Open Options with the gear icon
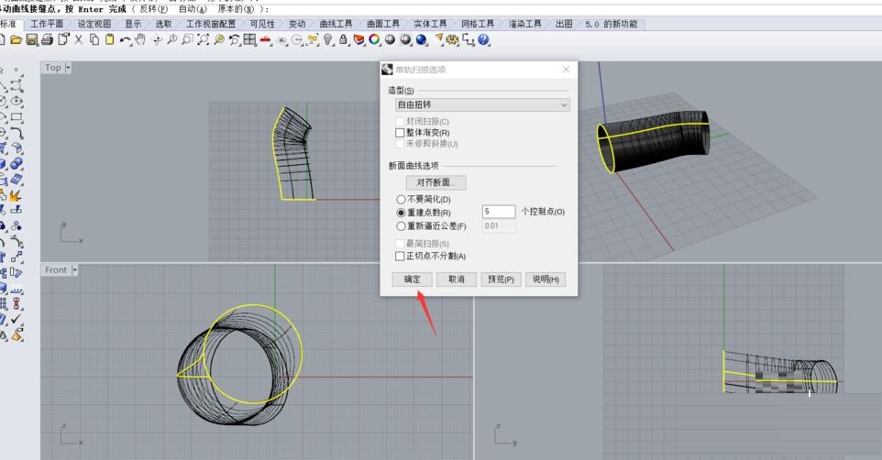Screen dimensions: 882x460 click(x=452, y=40)
